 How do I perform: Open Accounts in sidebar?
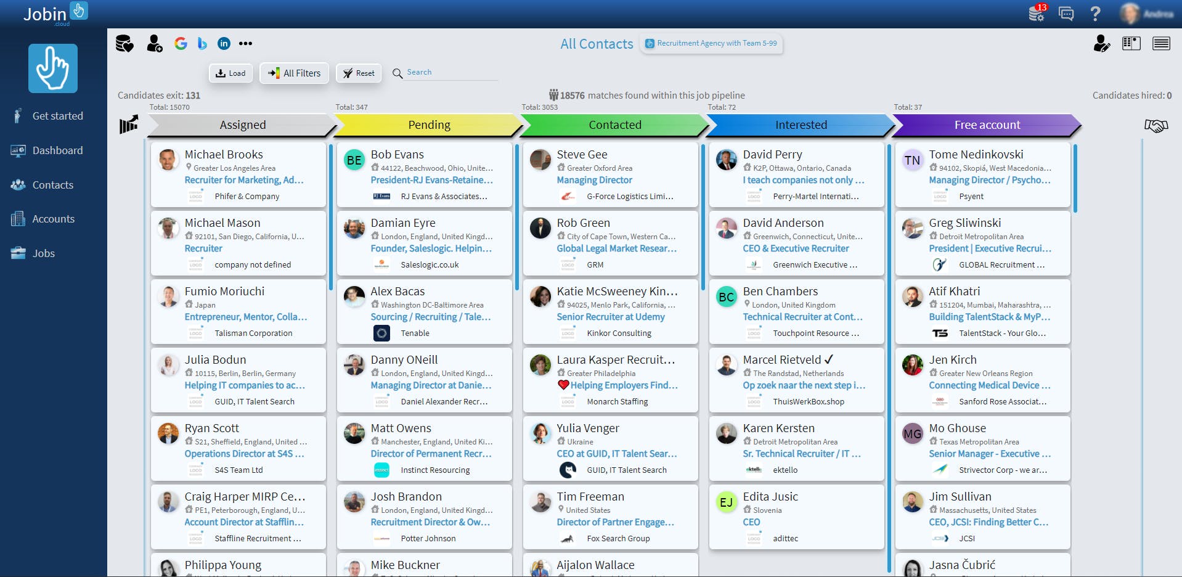tap(43, 219)
